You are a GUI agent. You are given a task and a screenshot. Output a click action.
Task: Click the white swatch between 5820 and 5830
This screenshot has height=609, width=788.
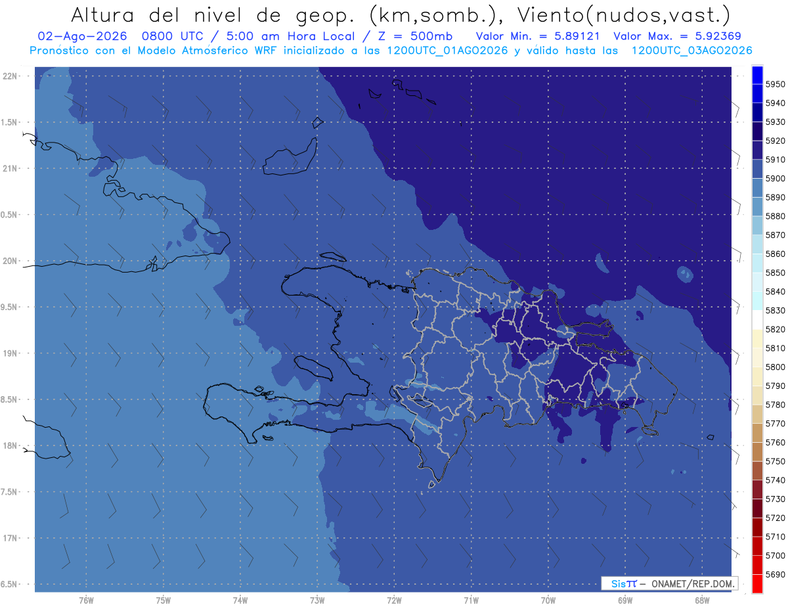[x=757, y=320]
